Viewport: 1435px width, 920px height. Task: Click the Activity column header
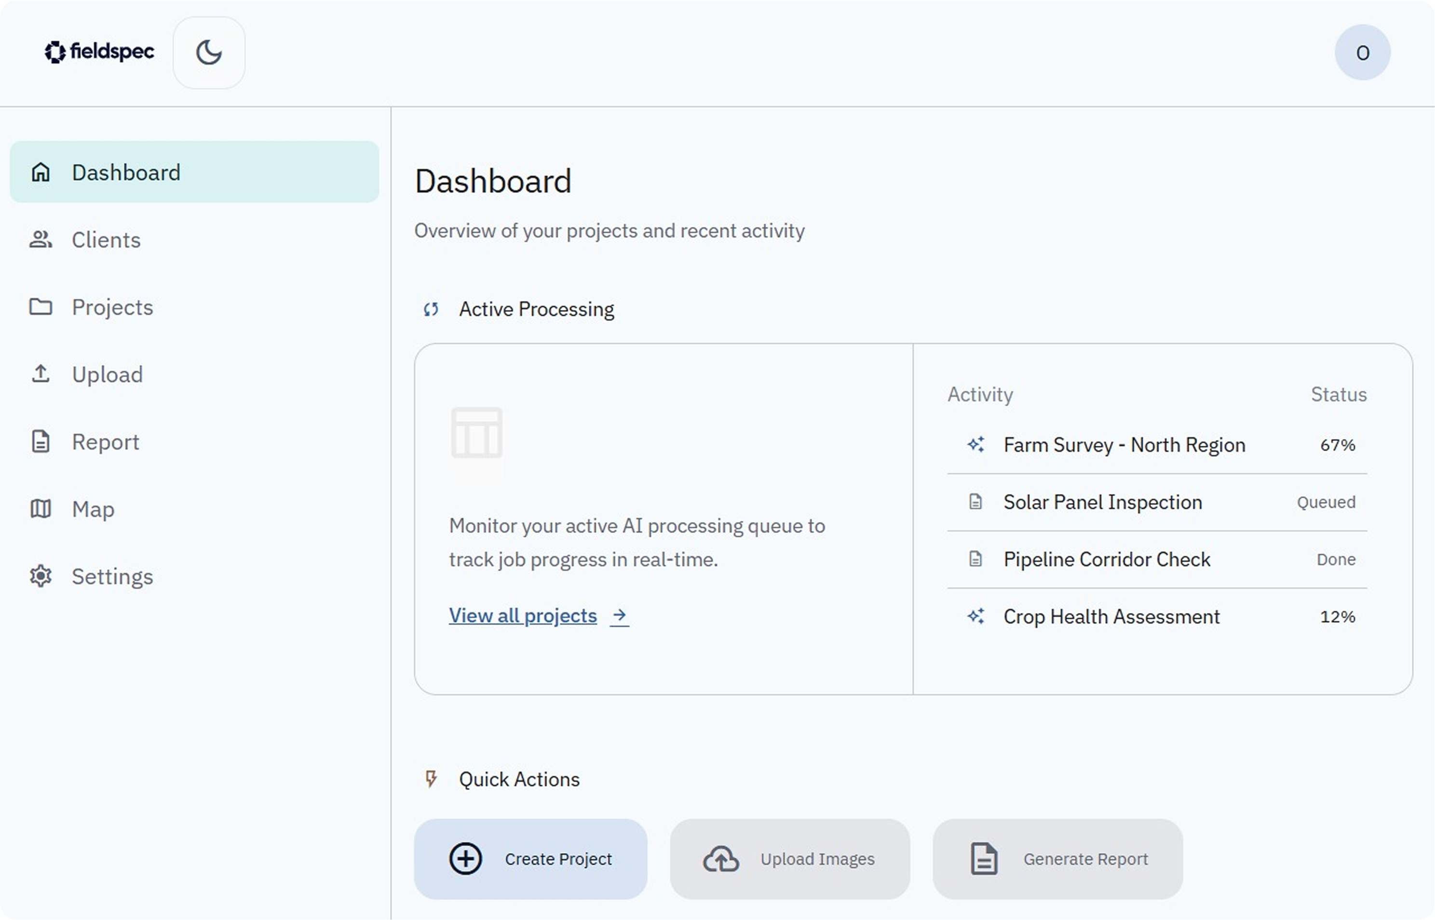[x=980, y=395]
